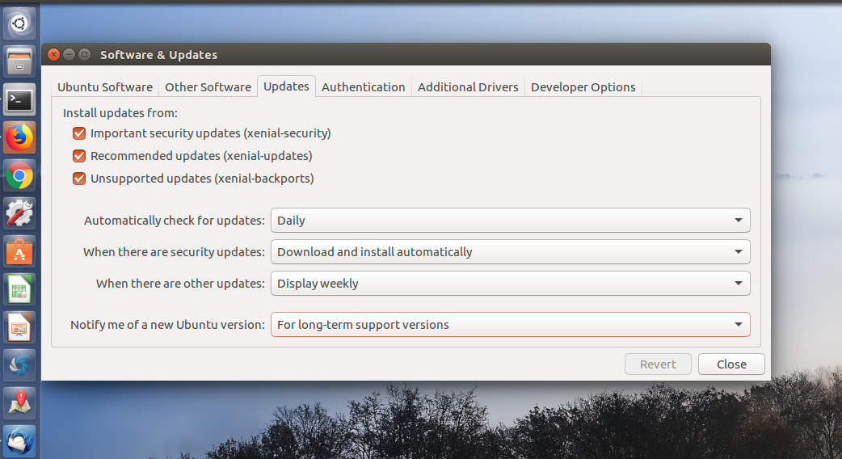Open the Files manager from dock
This screenshot has height=459, width=842.
pos(19,62)
